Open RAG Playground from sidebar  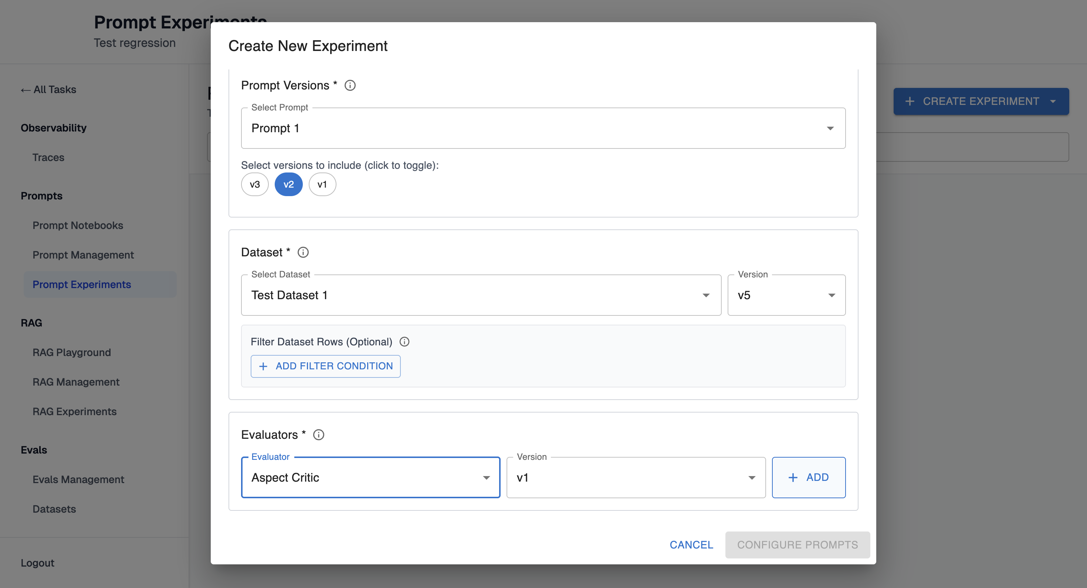coord(72,352)
